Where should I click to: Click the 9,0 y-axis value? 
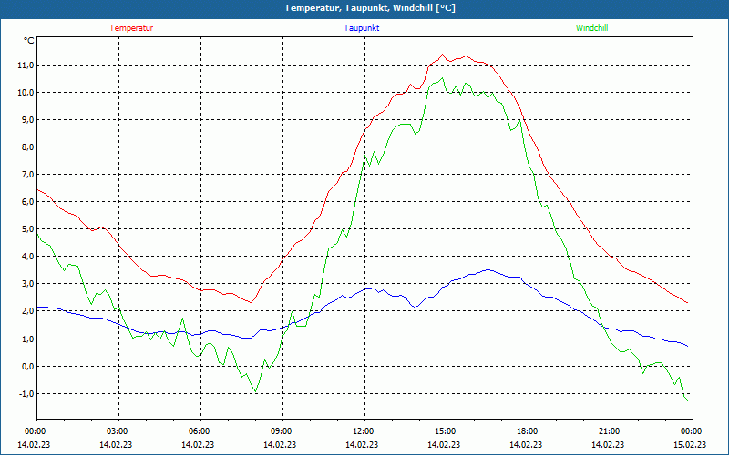point(27,120)
